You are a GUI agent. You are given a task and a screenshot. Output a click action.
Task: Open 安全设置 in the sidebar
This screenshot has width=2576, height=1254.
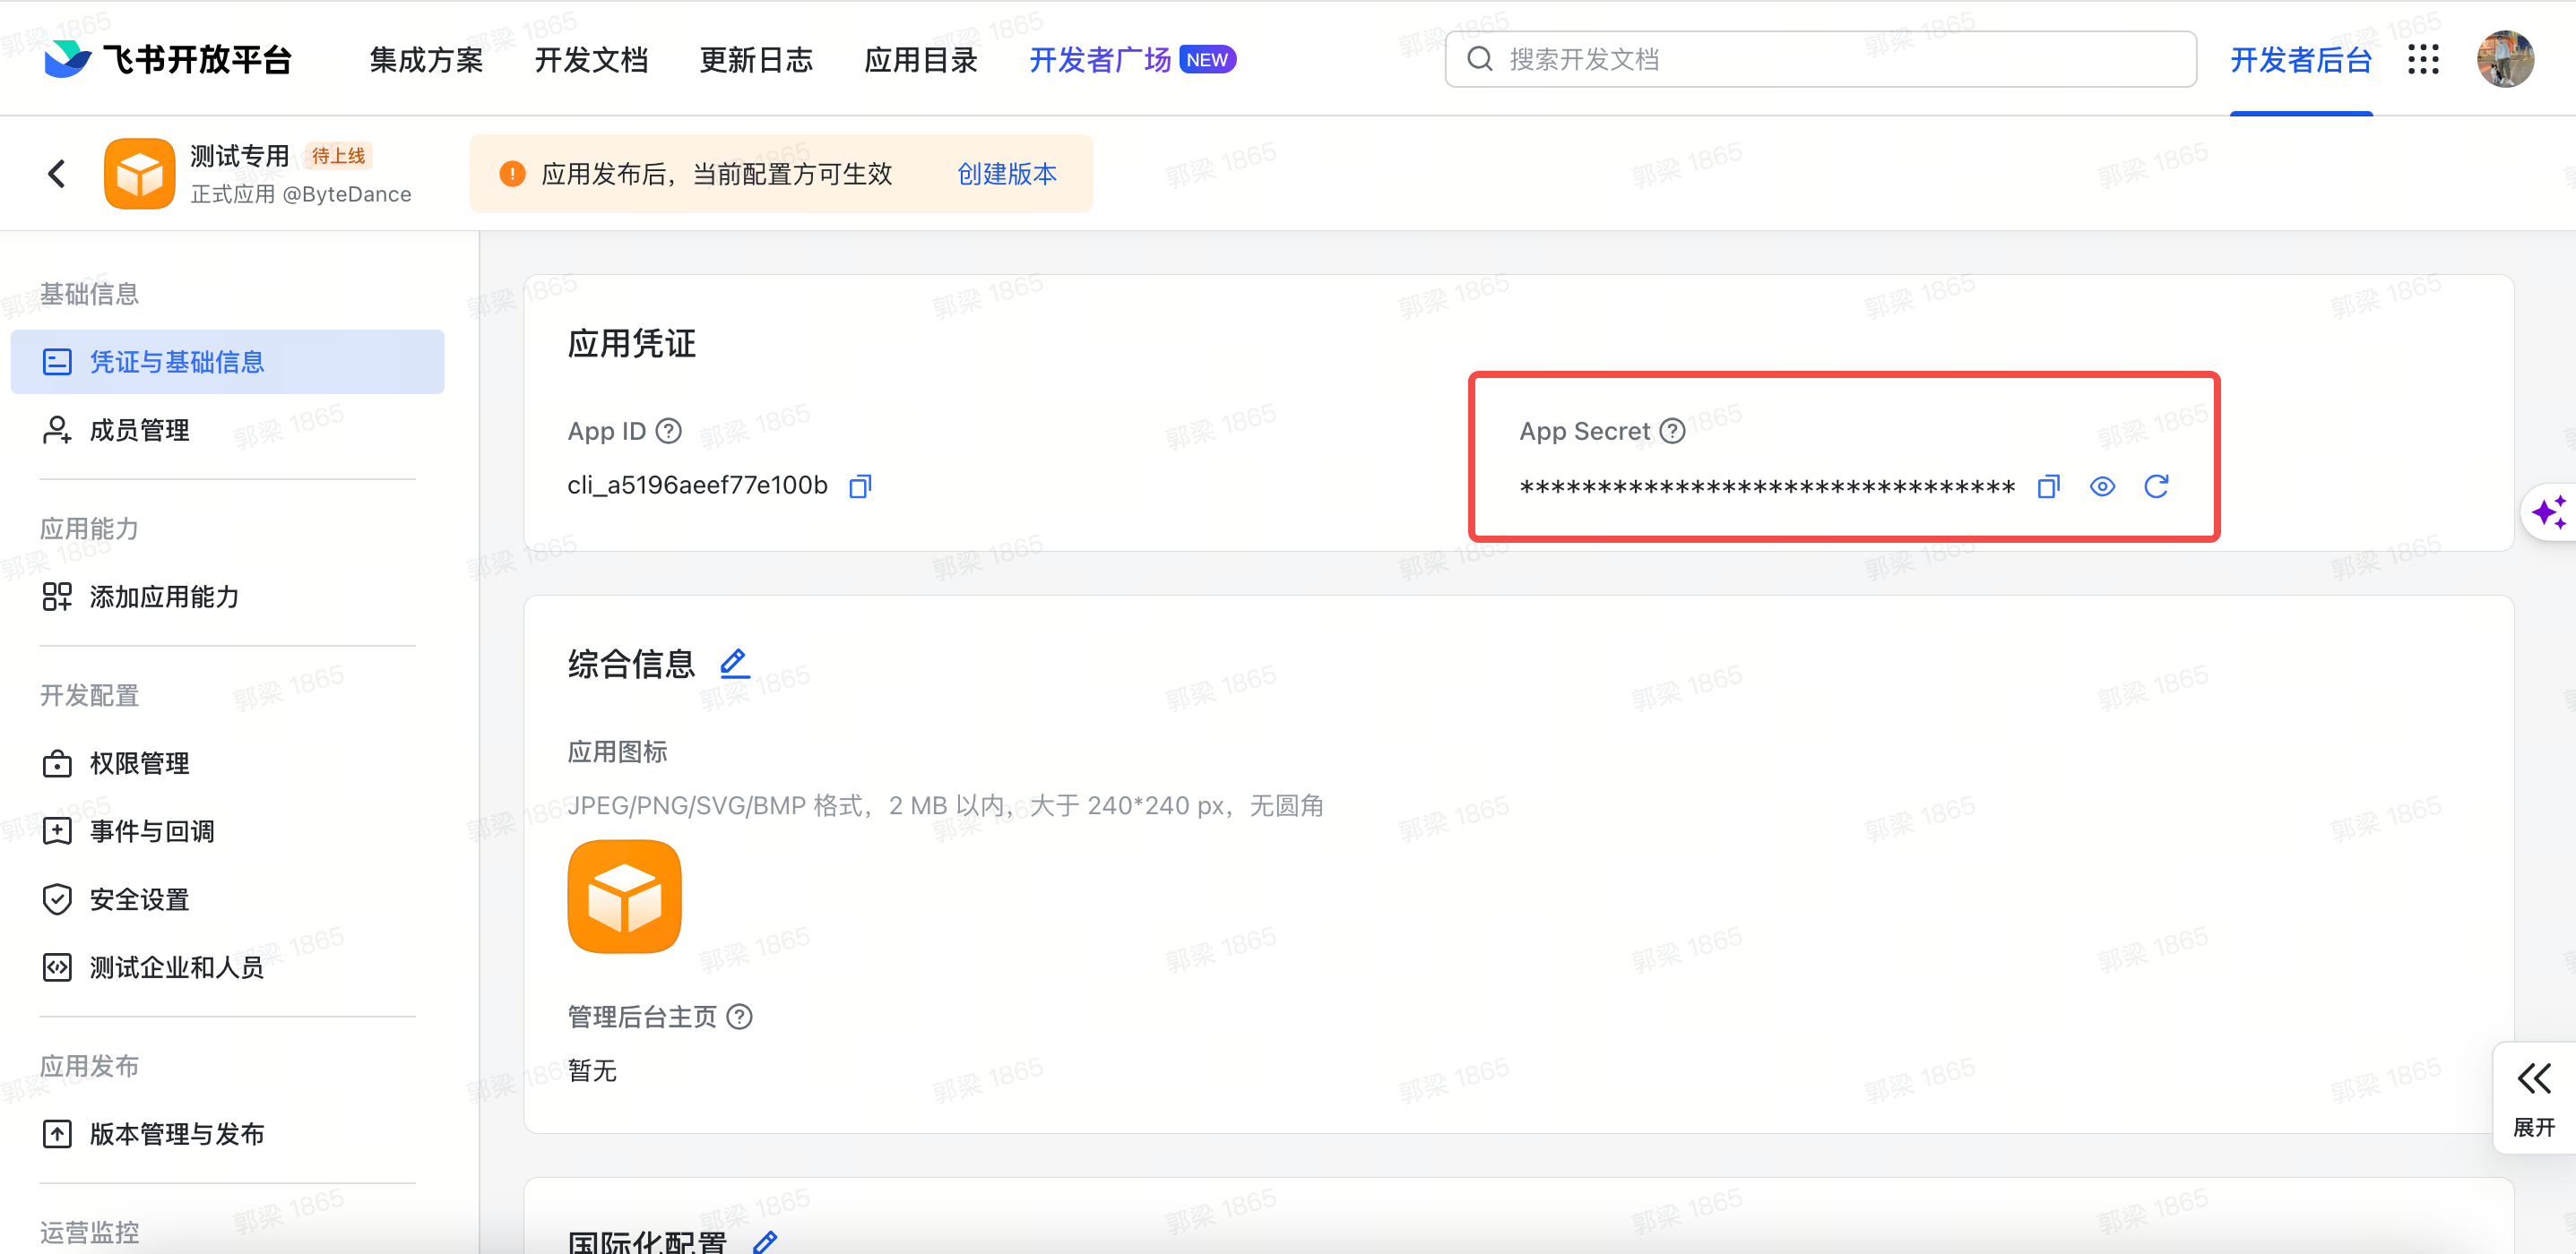227,899
